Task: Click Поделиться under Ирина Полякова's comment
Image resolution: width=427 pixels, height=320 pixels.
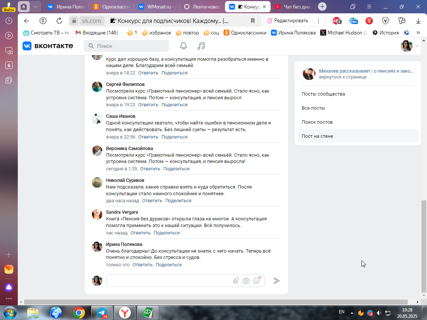Action: coord(169,265)
